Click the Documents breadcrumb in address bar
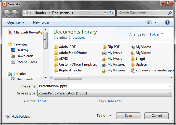The height and width of the screenshot is (125, 176). [61, 13]
